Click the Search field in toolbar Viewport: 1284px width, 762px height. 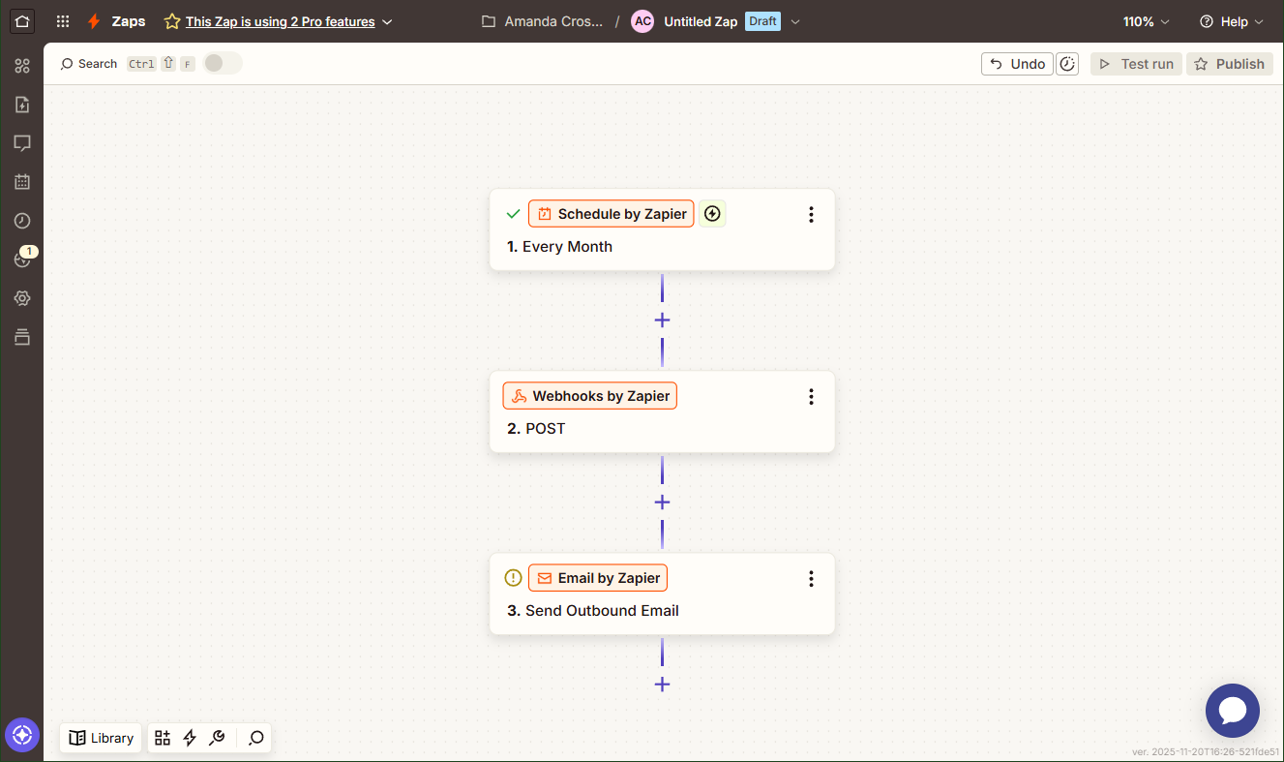click(x=88, y=64)
